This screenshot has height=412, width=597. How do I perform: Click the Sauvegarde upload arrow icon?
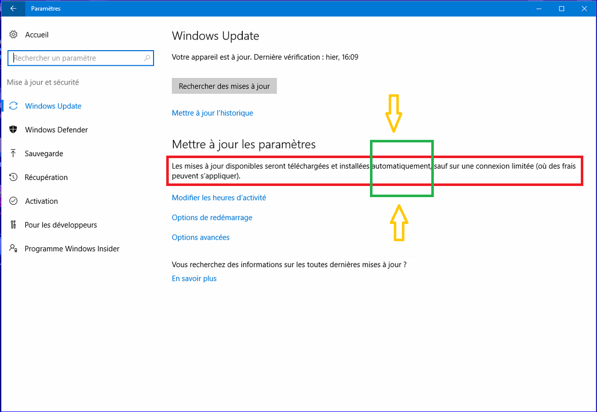pyautogui.click(x=13, y=154)
